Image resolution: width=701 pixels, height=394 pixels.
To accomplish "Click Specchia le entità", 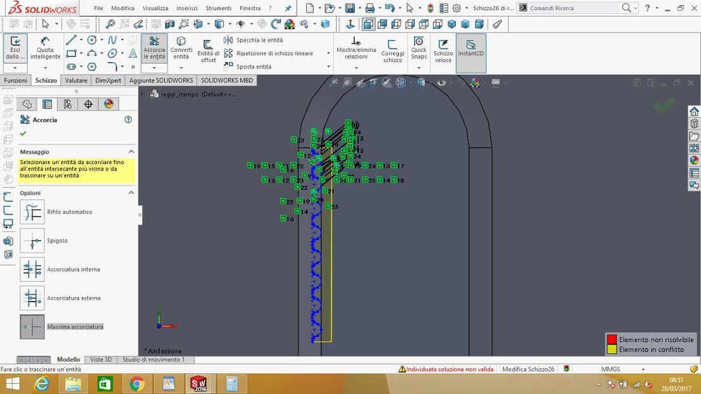I will (x=253, y=40).
